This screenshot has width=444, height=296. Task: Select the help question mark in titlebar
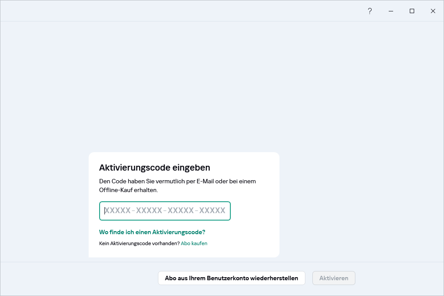[370, 11]
